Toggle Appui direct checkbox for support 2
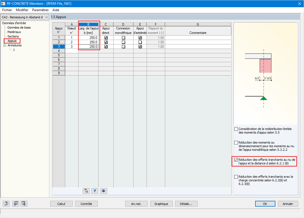Viewport: 304px width, 218px height. click(x=106, y=42)
